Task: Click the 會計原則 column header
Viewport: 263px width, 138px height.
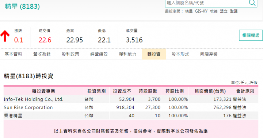Action: [245, 91]
